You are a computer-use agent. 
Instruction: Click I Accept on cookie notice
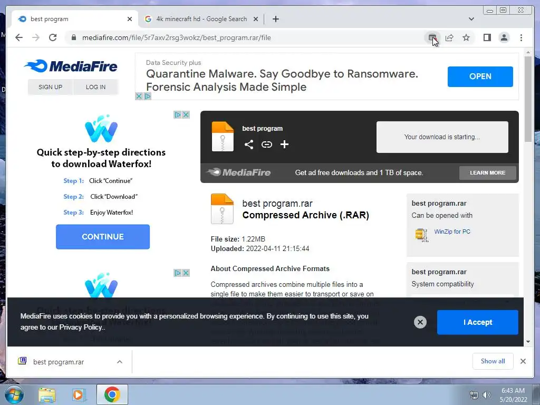pyautogui.click(x=478, y=322)
